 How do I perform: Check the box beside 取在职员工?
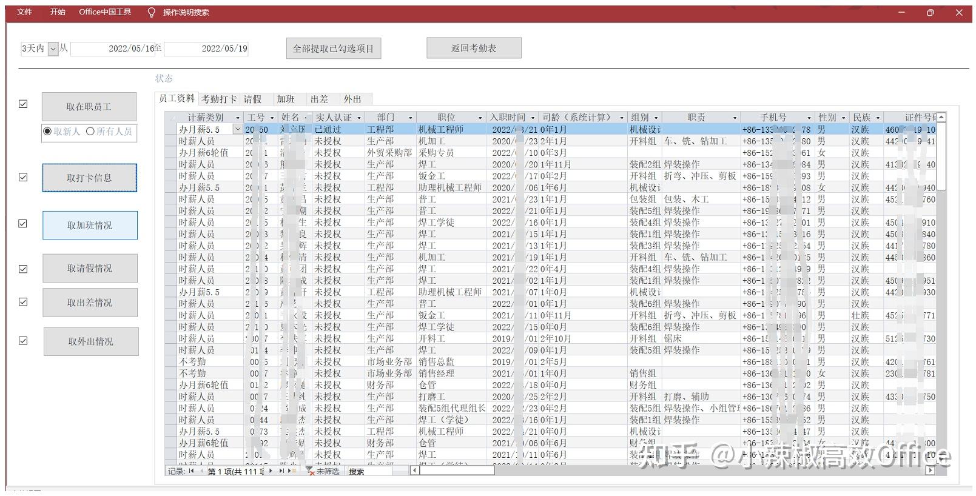pyautogui.click(x=23, y=104)
